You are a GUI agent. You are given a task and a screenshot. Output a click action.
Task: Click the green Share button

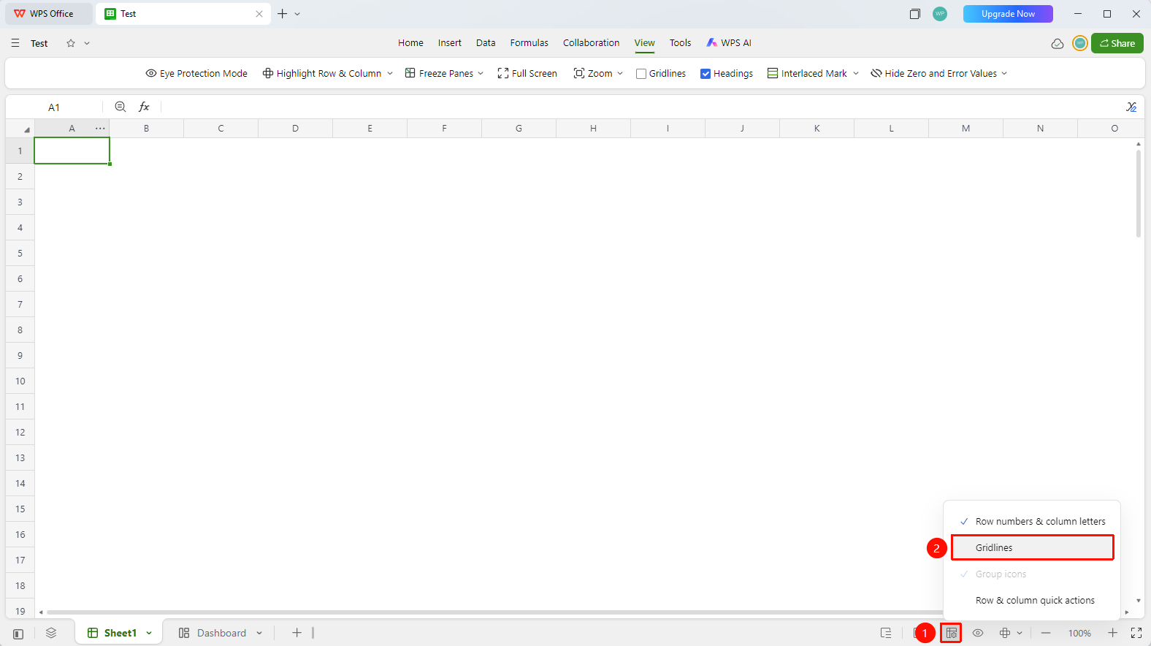1117,43
